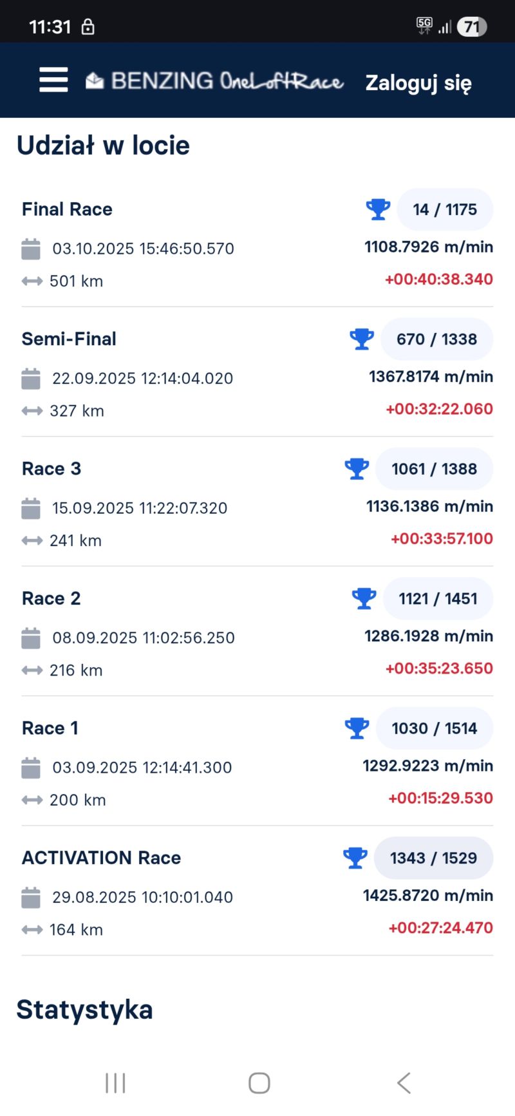Tap the ACTIVATION Race trophy icon
Screen dimensions: 515x1116
(x=355, y=858)
